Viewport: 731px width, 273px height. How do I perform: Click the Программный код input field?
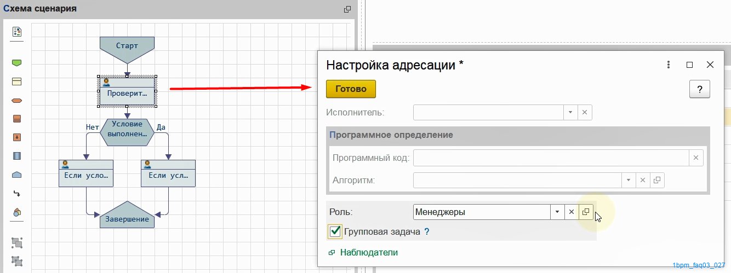(x=551, y=158)
